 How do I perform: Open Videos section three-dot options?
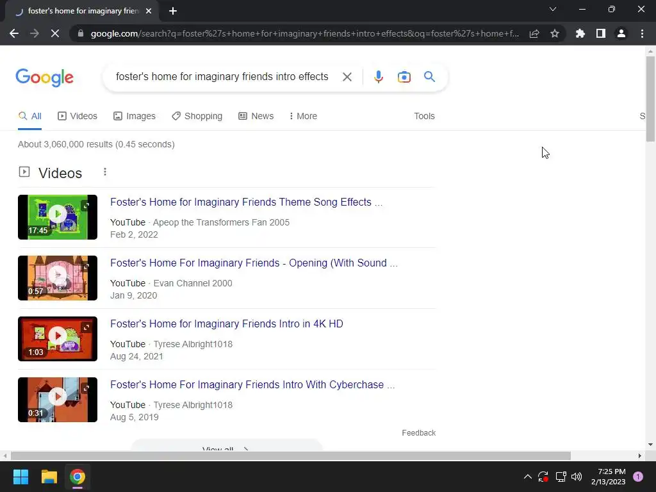click(x=105, y=172)
